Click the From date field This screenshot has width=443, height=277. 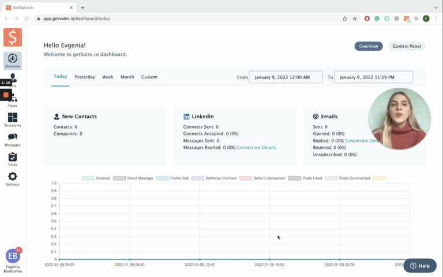click(286, 77)
